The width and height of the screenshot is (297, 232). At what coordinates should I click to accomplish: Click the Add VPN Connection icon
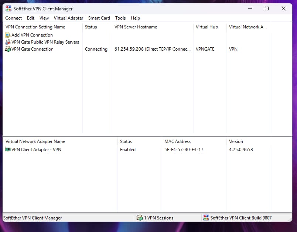(x=7, y=35)
